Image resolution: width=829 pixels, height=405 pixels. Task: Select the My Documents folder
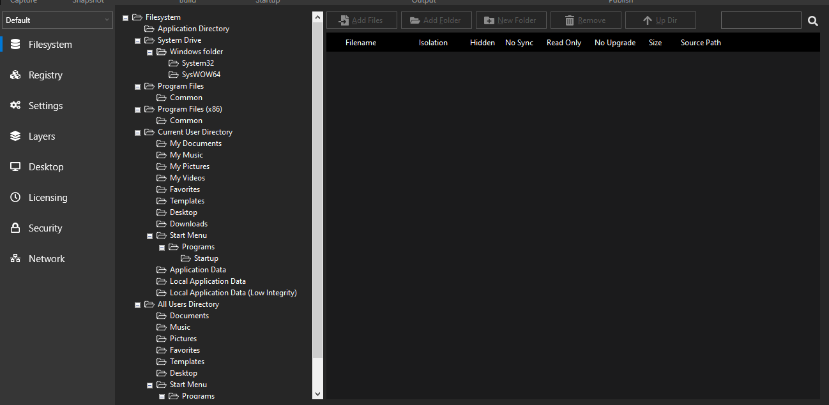pyautogui.click(x=196, y=143)
